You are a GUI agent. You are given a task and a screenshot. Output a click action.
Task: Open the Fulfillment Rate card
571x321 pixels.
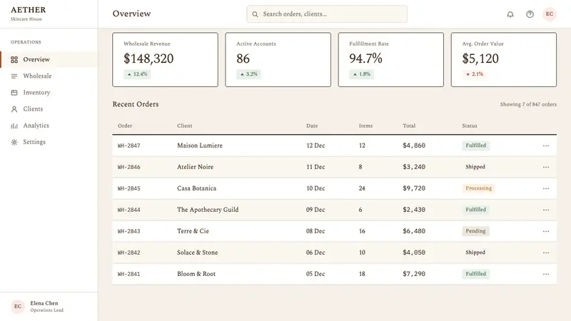390,60
